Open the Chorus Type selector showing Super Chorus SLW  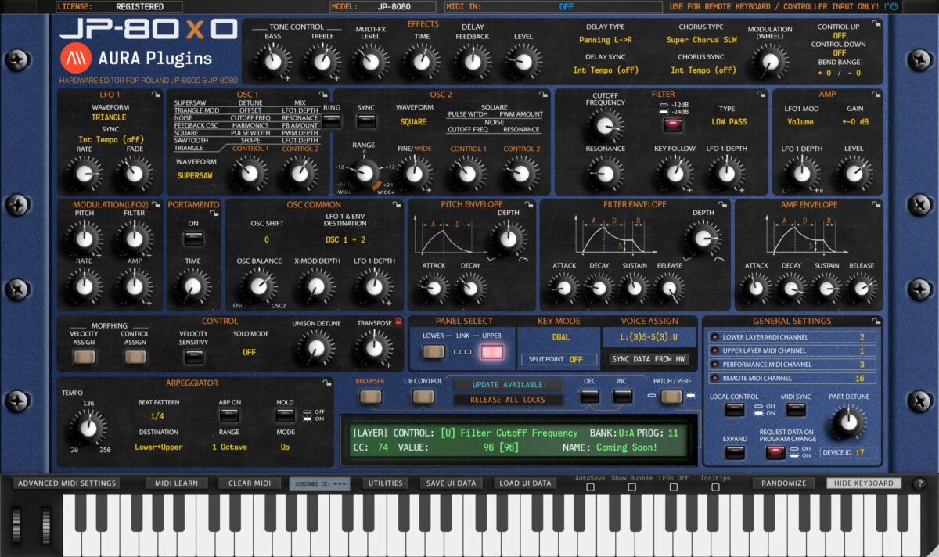[702, 40]
